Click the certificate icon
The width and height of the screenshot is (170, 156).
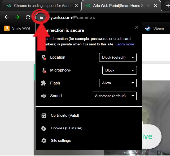click(44, 116)
